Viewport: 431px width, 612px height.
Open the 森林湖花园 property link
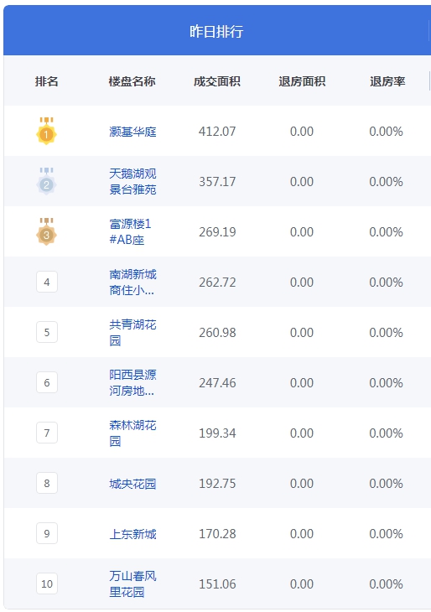point(132,433)
